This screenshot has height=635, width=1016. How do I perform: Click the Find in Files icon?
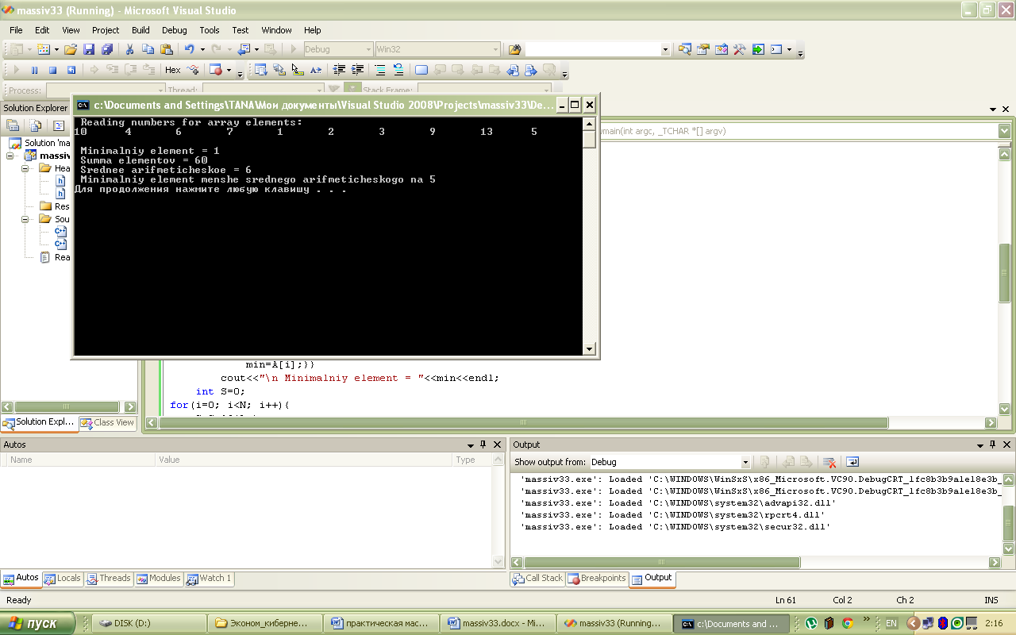click(514, 49)
